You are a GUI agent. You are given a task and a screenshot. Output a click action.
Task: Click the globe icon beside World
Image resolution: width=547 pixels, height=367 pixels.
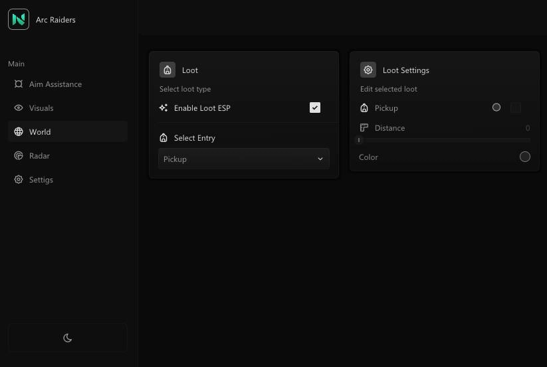(x=19, y=132)
